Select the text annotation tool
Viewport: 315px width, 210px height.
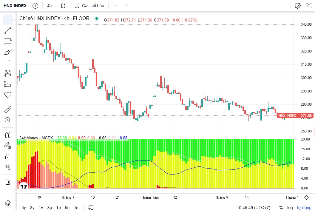pos(8,63)
